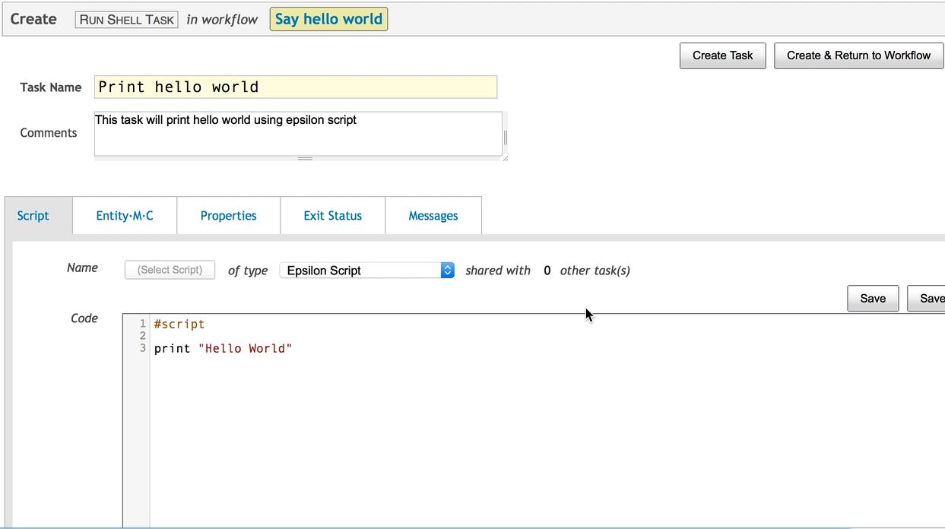The image size is (945, 529).
Task: Click line number 2 in the code gutter
Action: tap(142, 336)
